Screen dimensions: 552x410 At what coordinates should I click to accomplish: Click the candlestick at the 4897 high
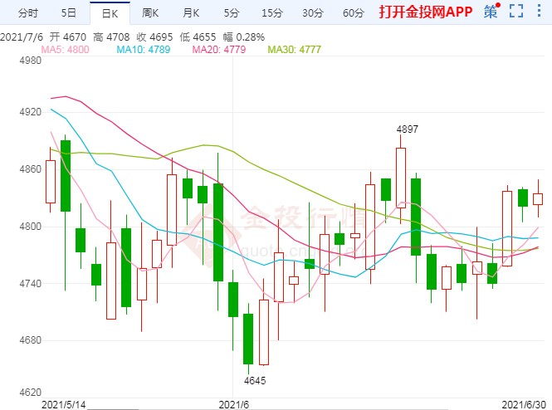click(402, 174)
